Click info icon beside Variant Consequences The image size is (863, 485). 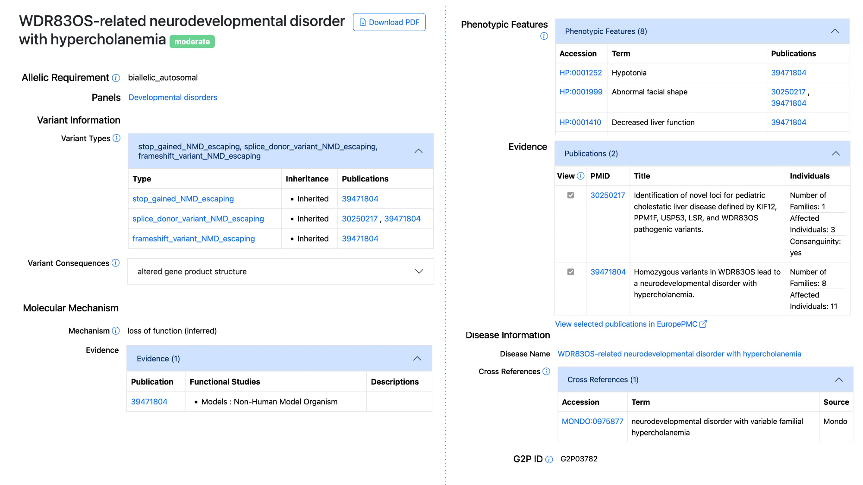(x=116, y=263)
